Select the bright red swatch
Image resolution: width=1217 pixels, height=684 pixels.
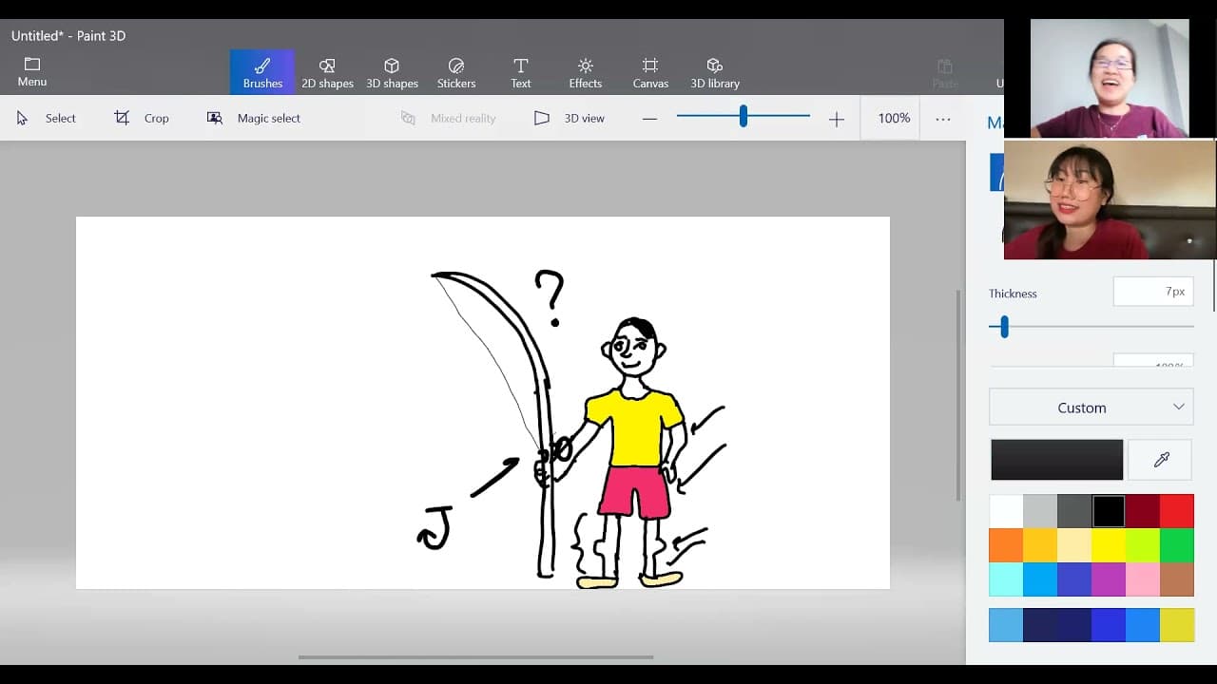[x=1177, y=511]
